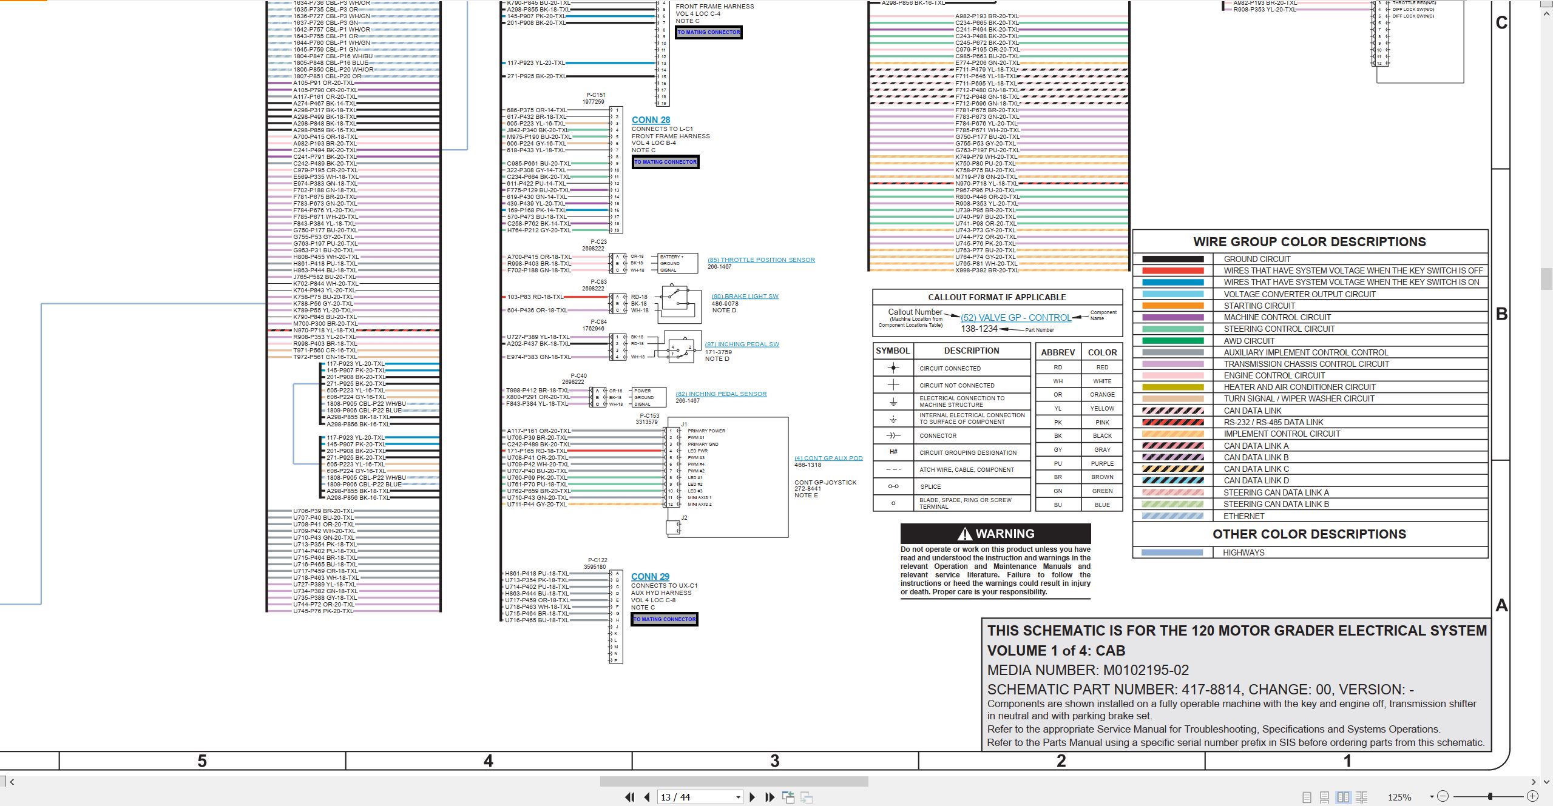Click the zoom slider handle
The height and width of the screenshot is (806, 1553).
1490,796
